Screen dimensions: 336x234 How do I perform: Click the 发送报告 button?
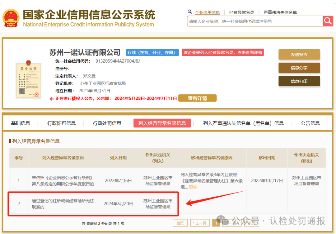(299, 55)
